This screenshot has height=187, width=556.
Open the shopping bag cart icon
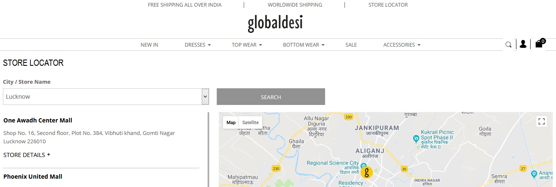tap(540, 43)
